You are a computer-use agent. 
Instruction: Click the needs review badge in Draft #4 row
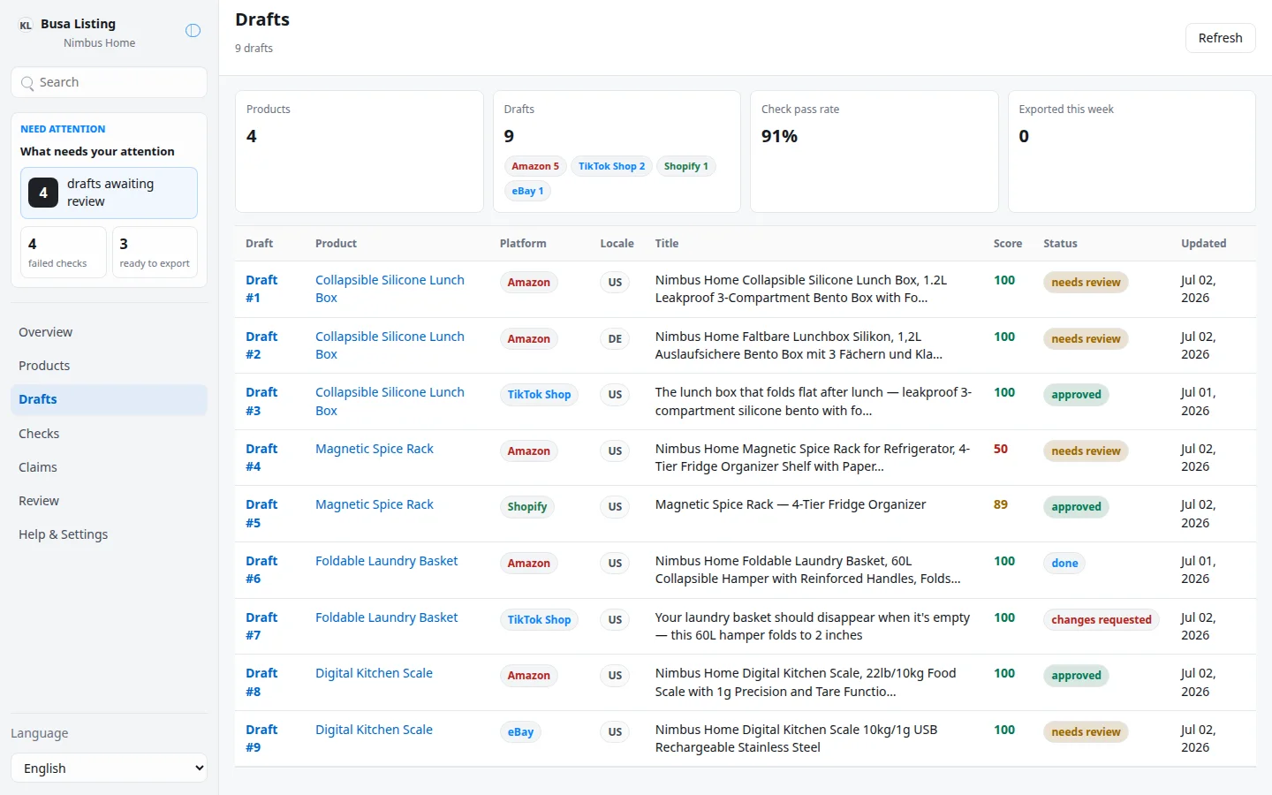tap(1086, 451)
